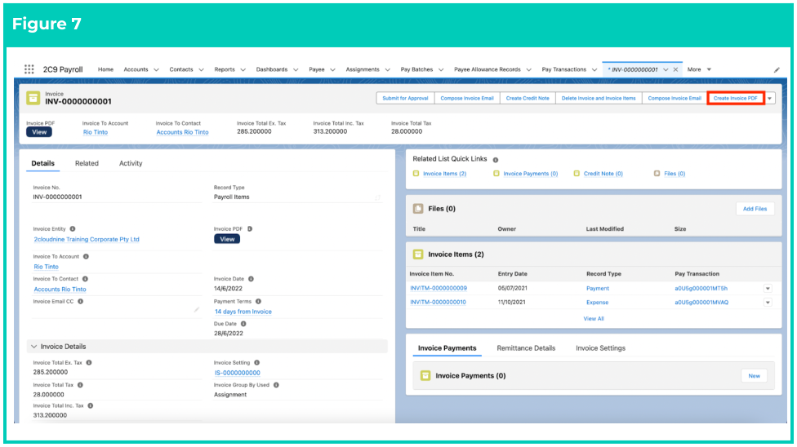Expand the More navigation menu
This screenshot has width=797, height=447.
tap(699, 69)
